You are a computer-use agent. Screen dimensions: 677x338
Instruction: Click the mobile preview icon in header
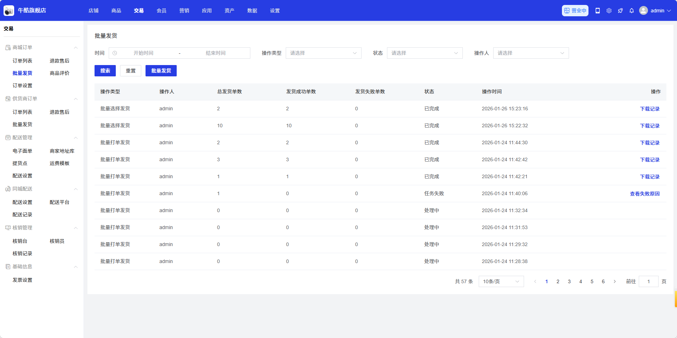[598, 11]
